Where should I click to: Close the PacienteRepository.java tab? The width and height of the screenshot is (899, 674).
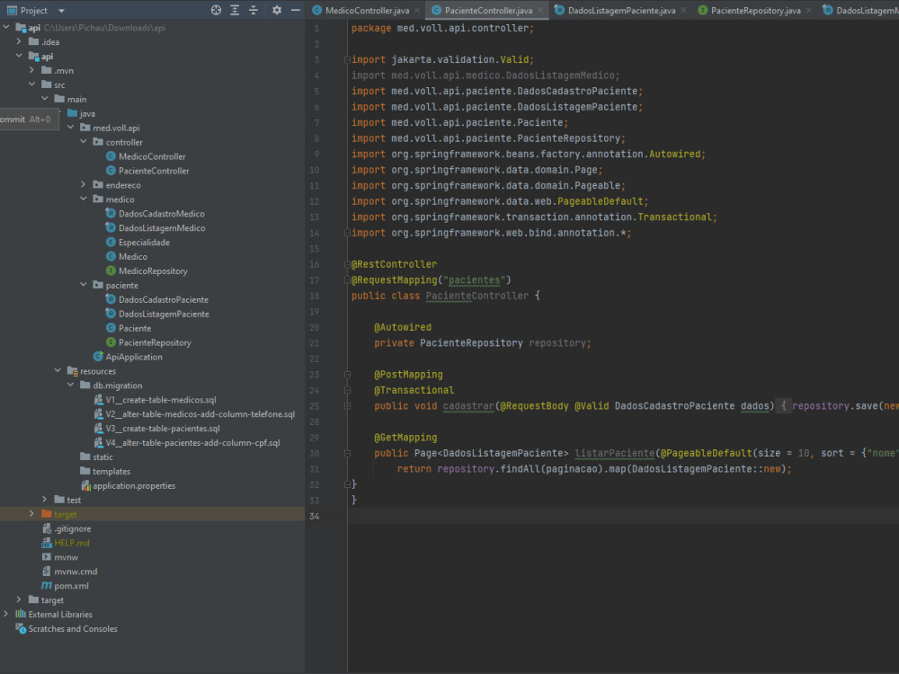pos(808,10)
